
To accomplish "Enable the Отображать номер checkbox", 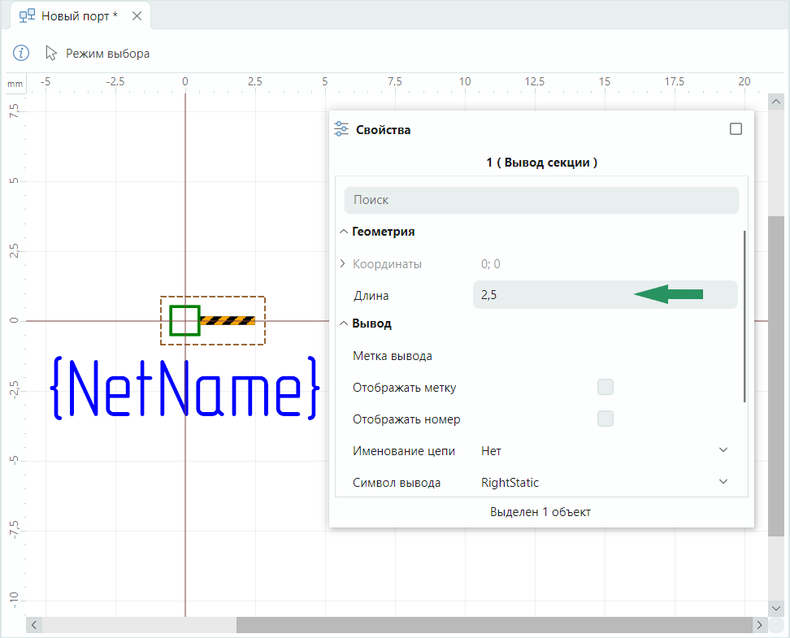I will (605, 419).
